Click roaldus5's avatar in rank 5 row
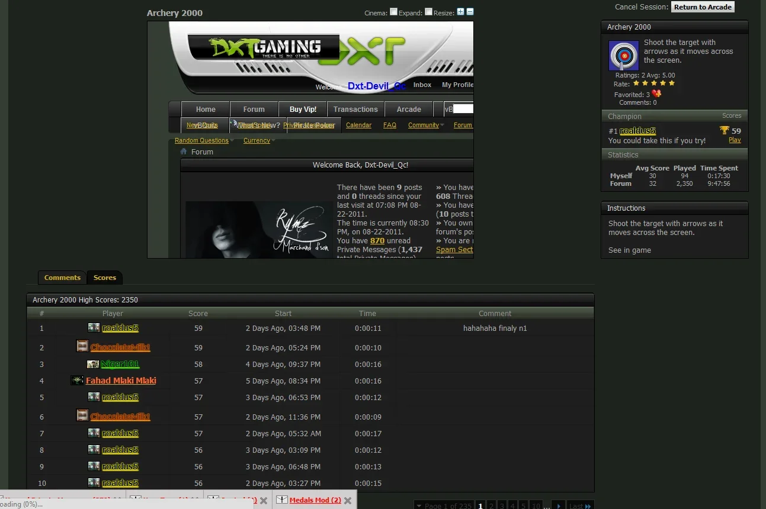 pyautogui.click(x=94, y=397)
